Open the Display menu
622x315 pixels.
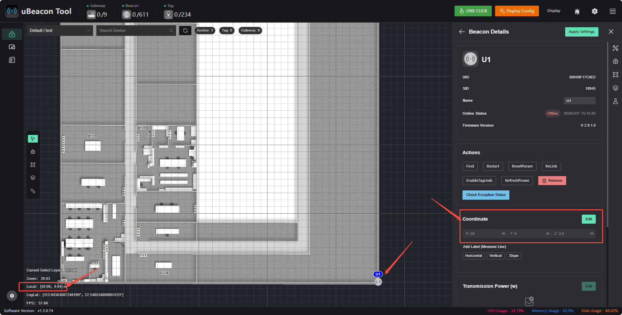[554, 11]
